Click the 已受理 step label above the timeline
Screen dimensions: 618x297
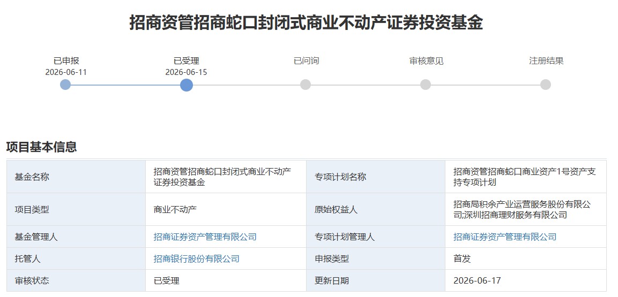click(187, 61)
